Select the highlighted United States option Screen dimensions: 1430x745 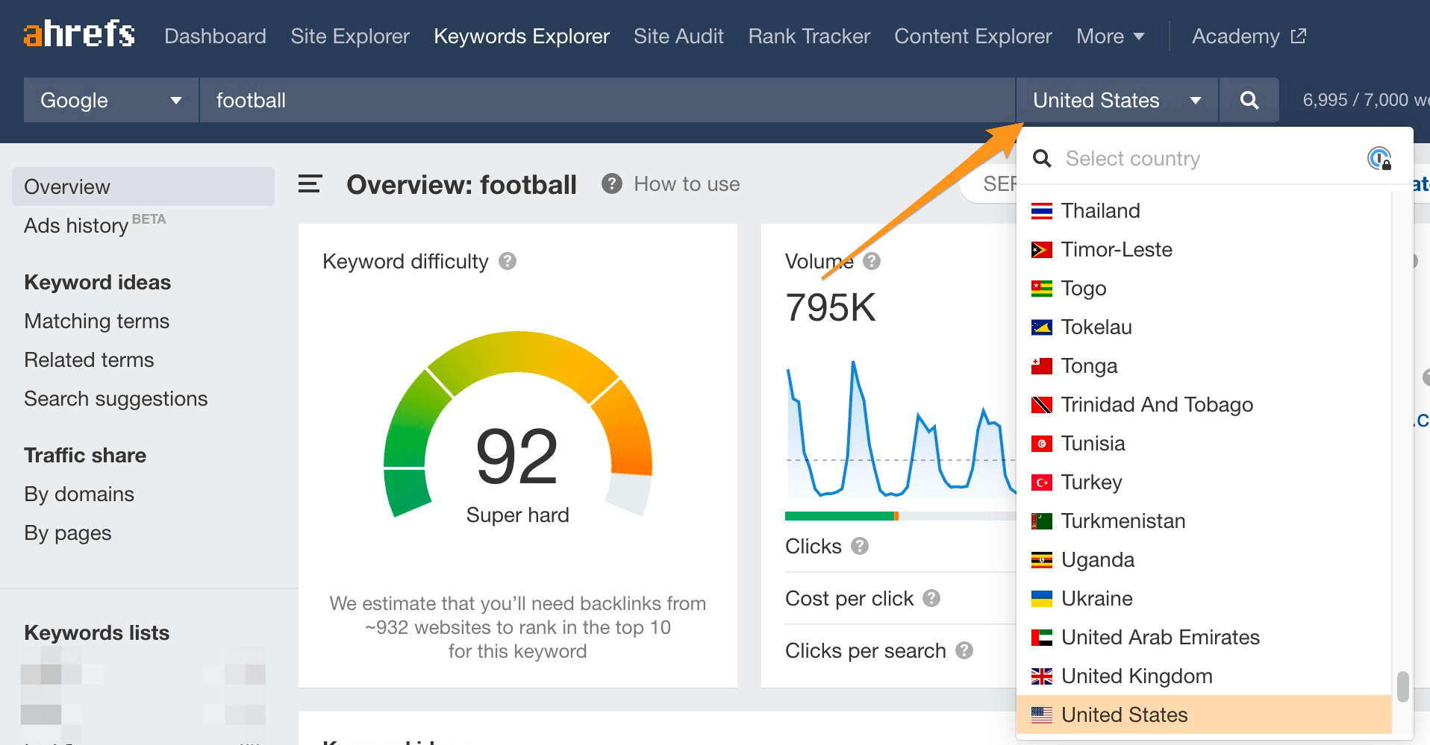pyautogui.click(x=1205, y=715)
